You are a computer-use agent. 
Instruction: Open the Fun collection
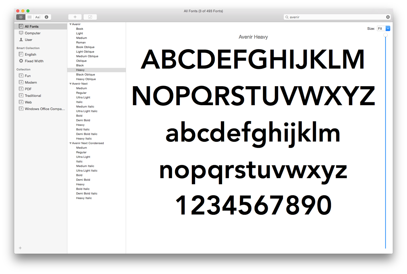point(41,76)
